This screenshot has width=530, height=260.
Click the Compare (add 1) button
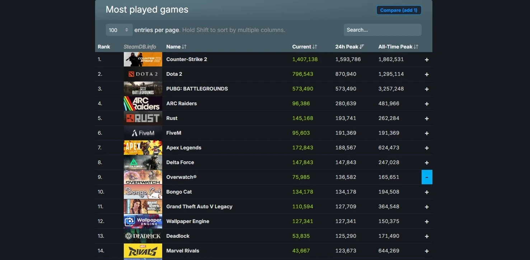[x=399, y=10]
